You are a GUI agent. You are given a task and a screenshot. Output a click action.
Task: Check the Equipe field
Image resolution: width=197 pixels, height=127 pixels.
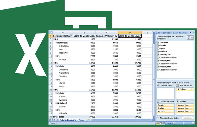158,48
